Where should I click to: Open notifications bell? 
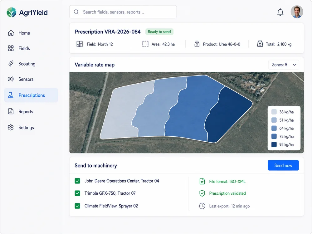[280, 12]
